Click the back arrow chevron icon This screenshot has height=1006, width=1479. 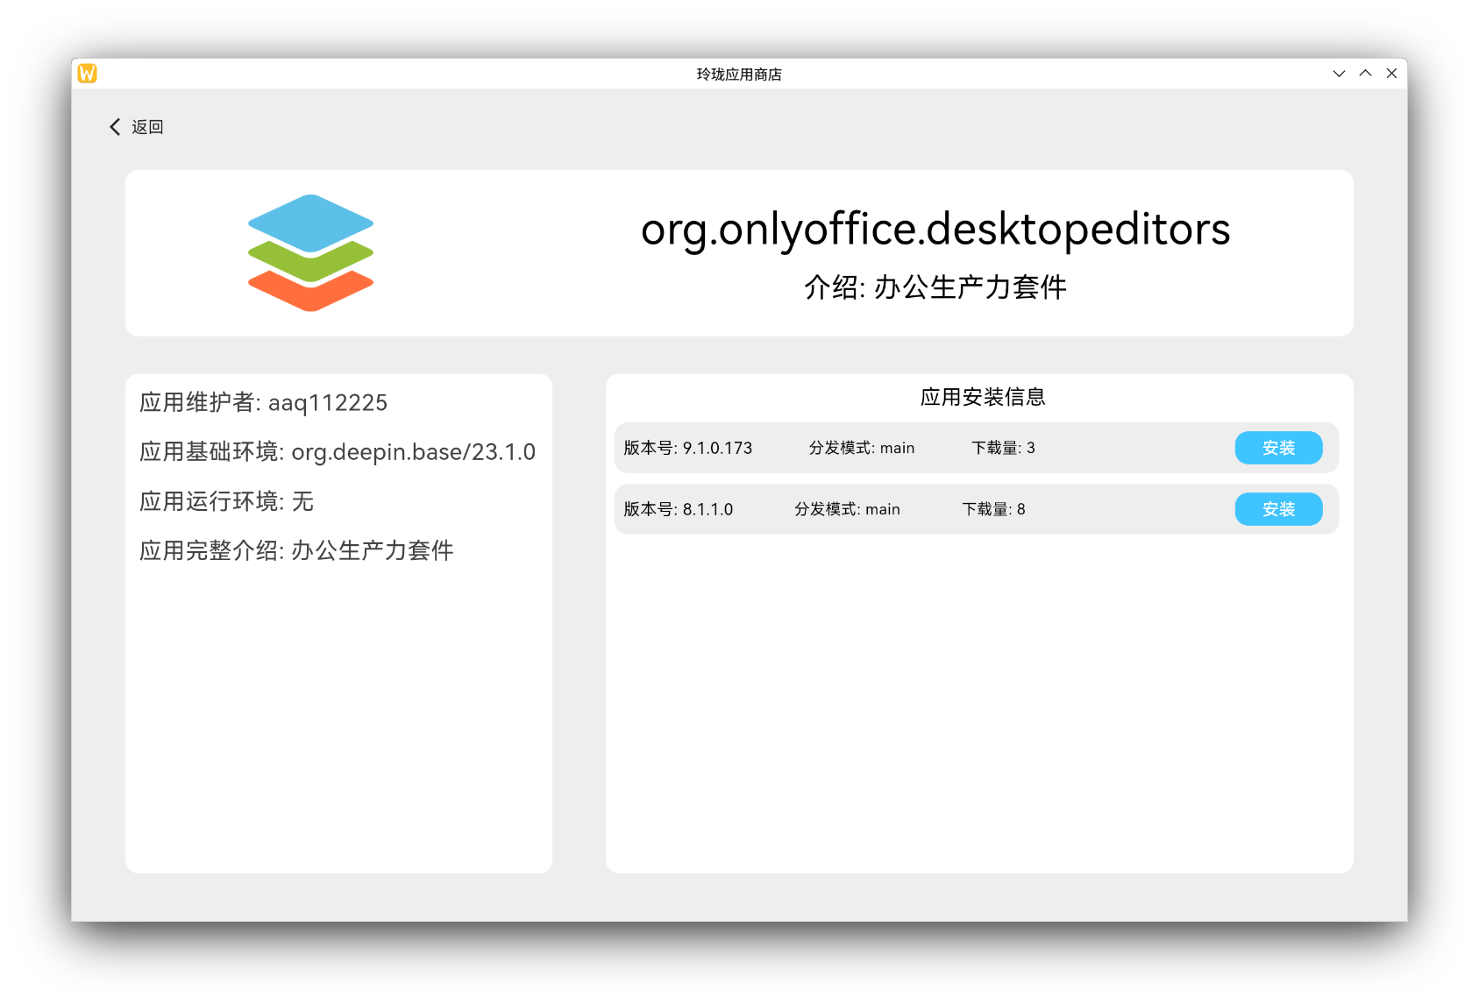click(115, 127)
